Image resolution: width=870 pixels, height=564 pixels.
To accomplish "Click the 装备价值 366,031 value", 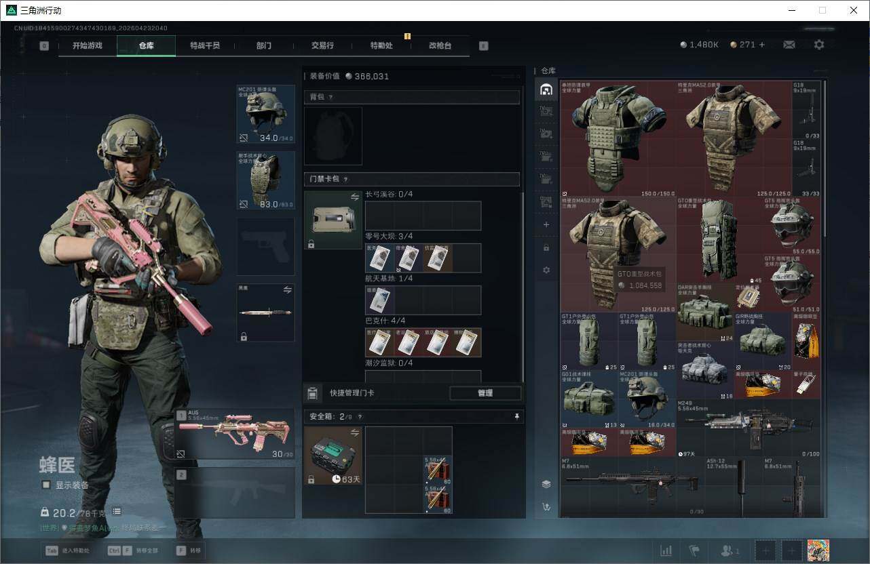I will click(367, 77).
